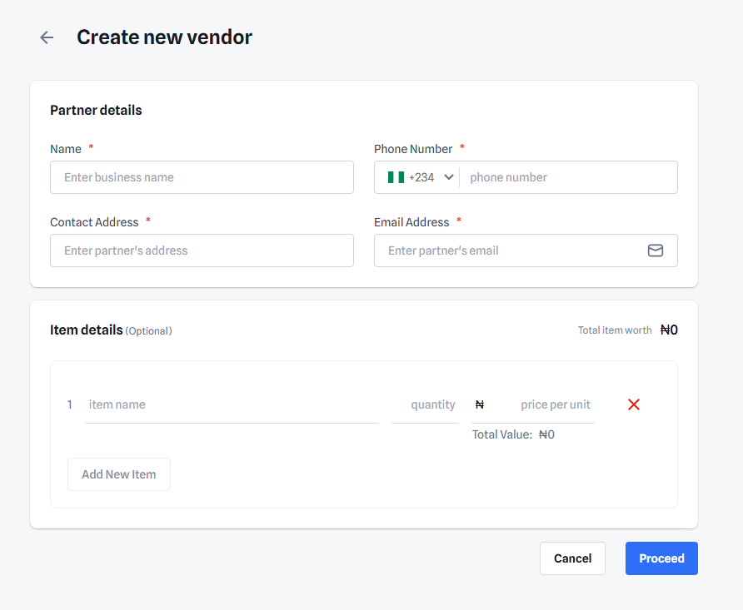Expand country list via chevron arrow
Viewport: 743px width, 610px height.
point(449,177)
